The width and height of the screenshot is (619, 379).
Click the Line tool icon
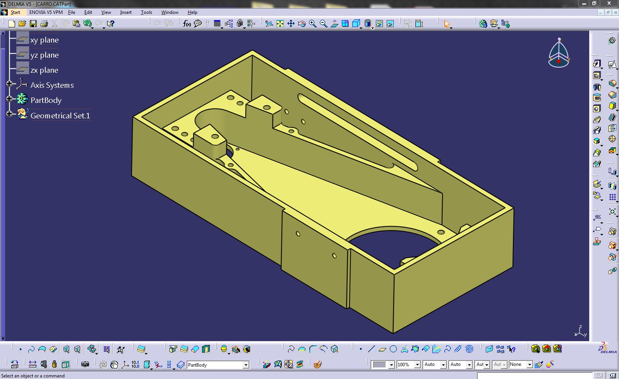click(371, 349)
